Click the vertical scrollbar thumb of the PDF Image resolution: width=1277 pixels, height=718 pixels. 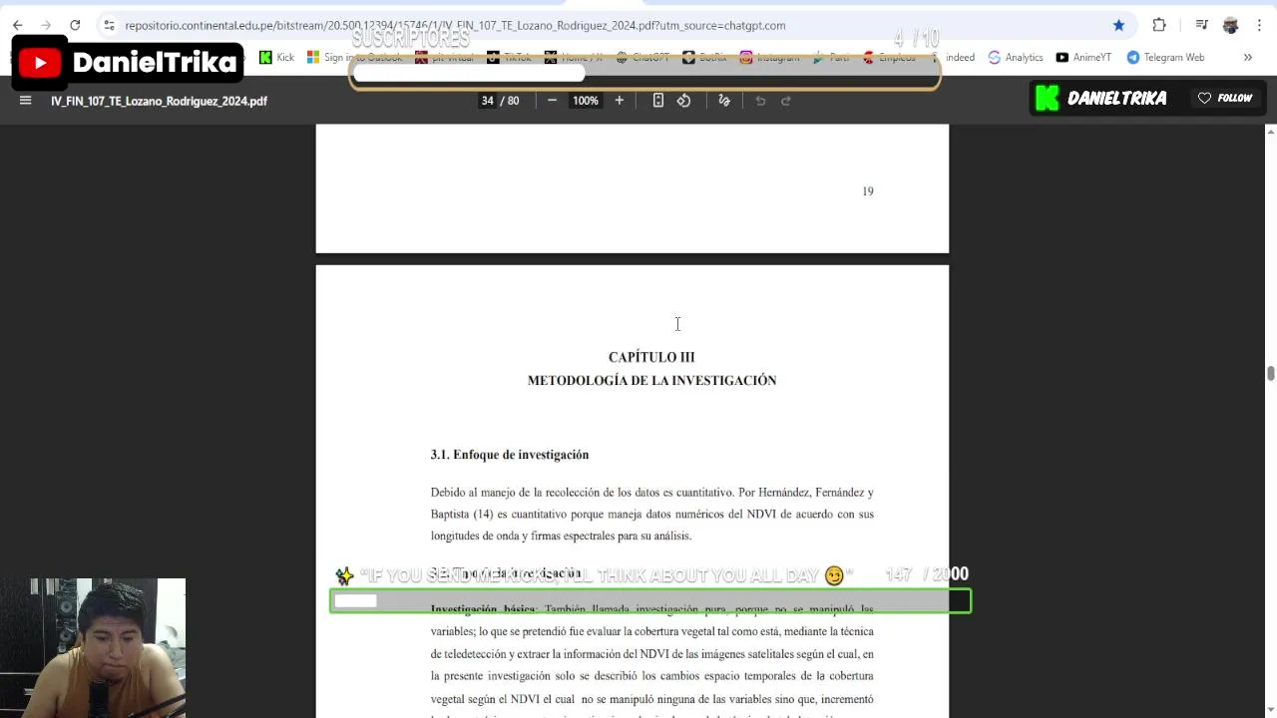(1270, 373)
